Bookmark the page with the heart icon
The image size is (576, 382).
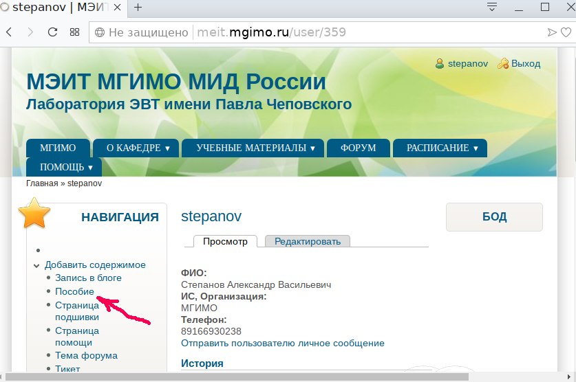pyautogui.click(x=566, y=32)
